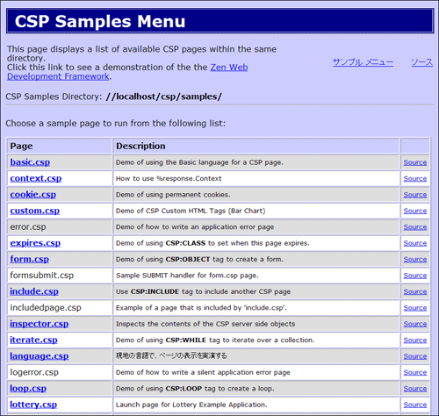This screenshot has width=439, height=416.
Task: Click the Basic language demo description
Action: point(199,162)
